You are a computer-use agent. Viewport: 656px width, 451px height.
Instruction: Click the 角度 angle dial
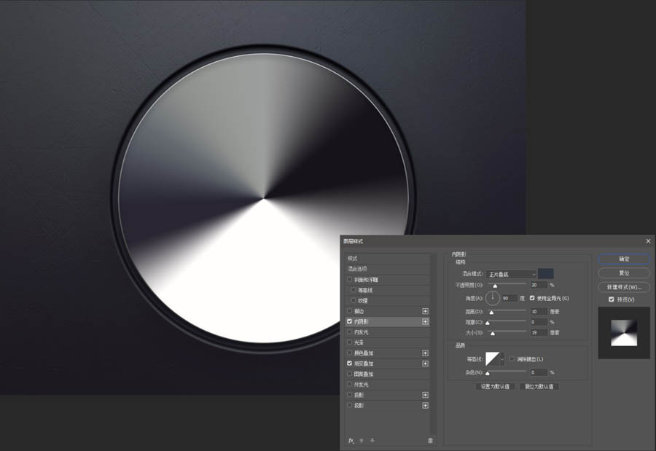pos(493,297)
